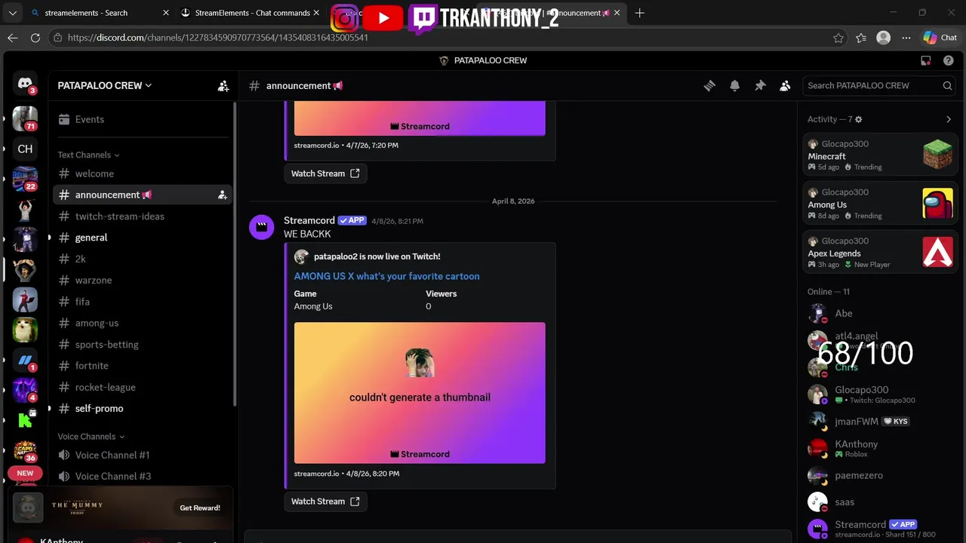Open Discord direct messages home icon

pos(25,84)
